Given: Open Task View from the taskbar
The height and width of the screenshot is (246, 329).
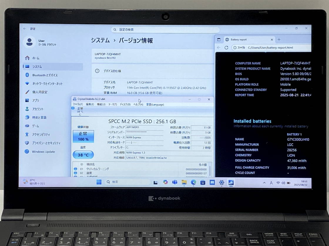Looking at the screenshot, I should coord(155,182).
